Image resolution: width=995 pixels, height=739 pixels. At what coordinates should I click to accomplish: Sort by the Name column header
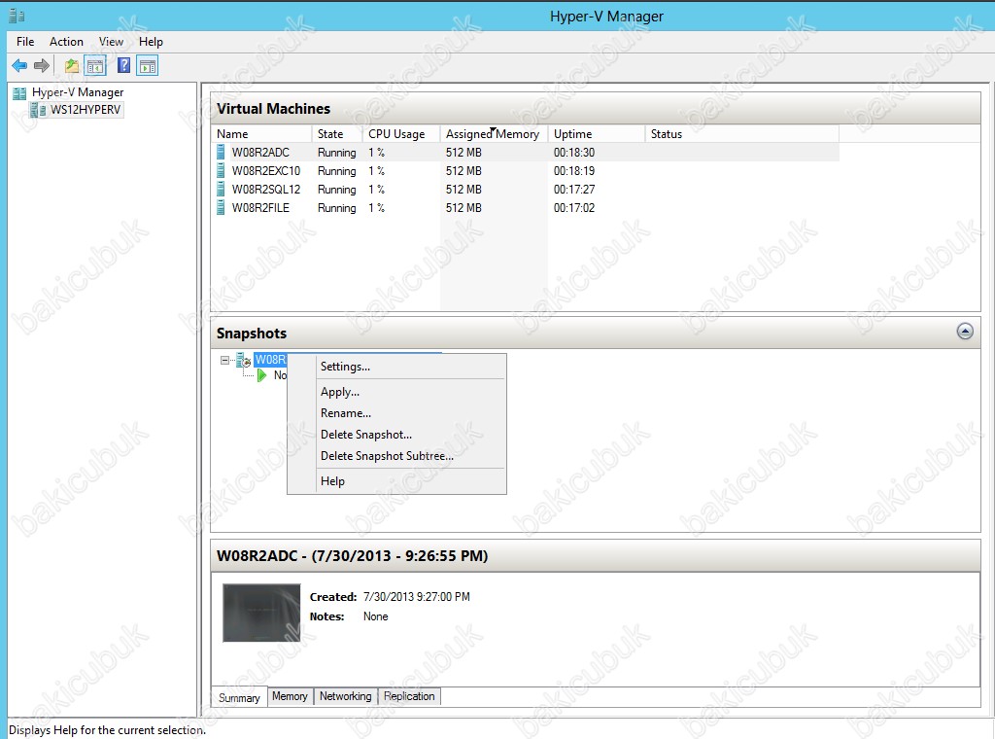click(x=260, y=134)
